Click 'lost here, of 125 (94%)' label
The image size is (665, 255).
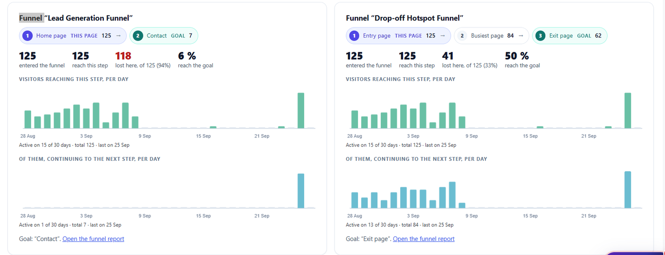point(143,66)
